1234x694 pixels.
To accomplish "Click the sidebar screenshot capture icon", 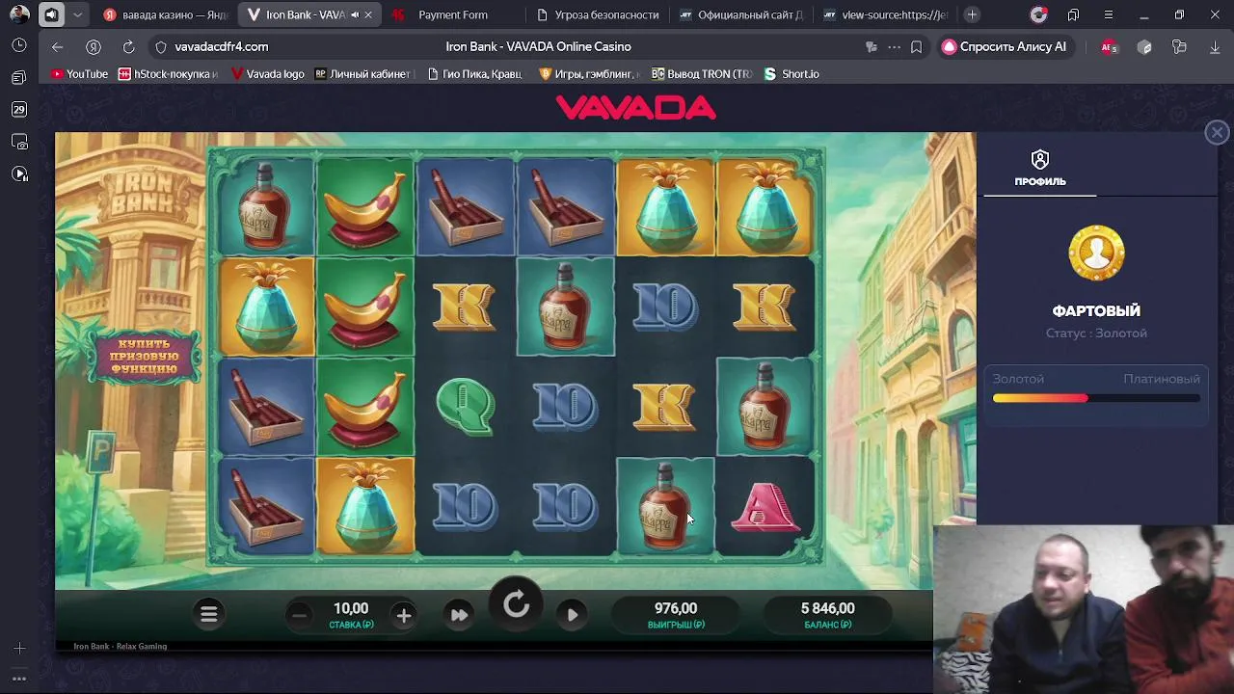I will pos(19,142).
